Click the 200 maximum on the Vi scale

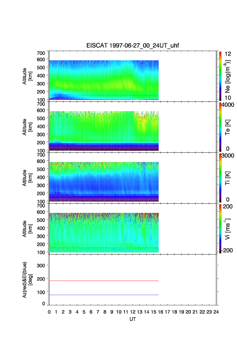tap(228, 206)
